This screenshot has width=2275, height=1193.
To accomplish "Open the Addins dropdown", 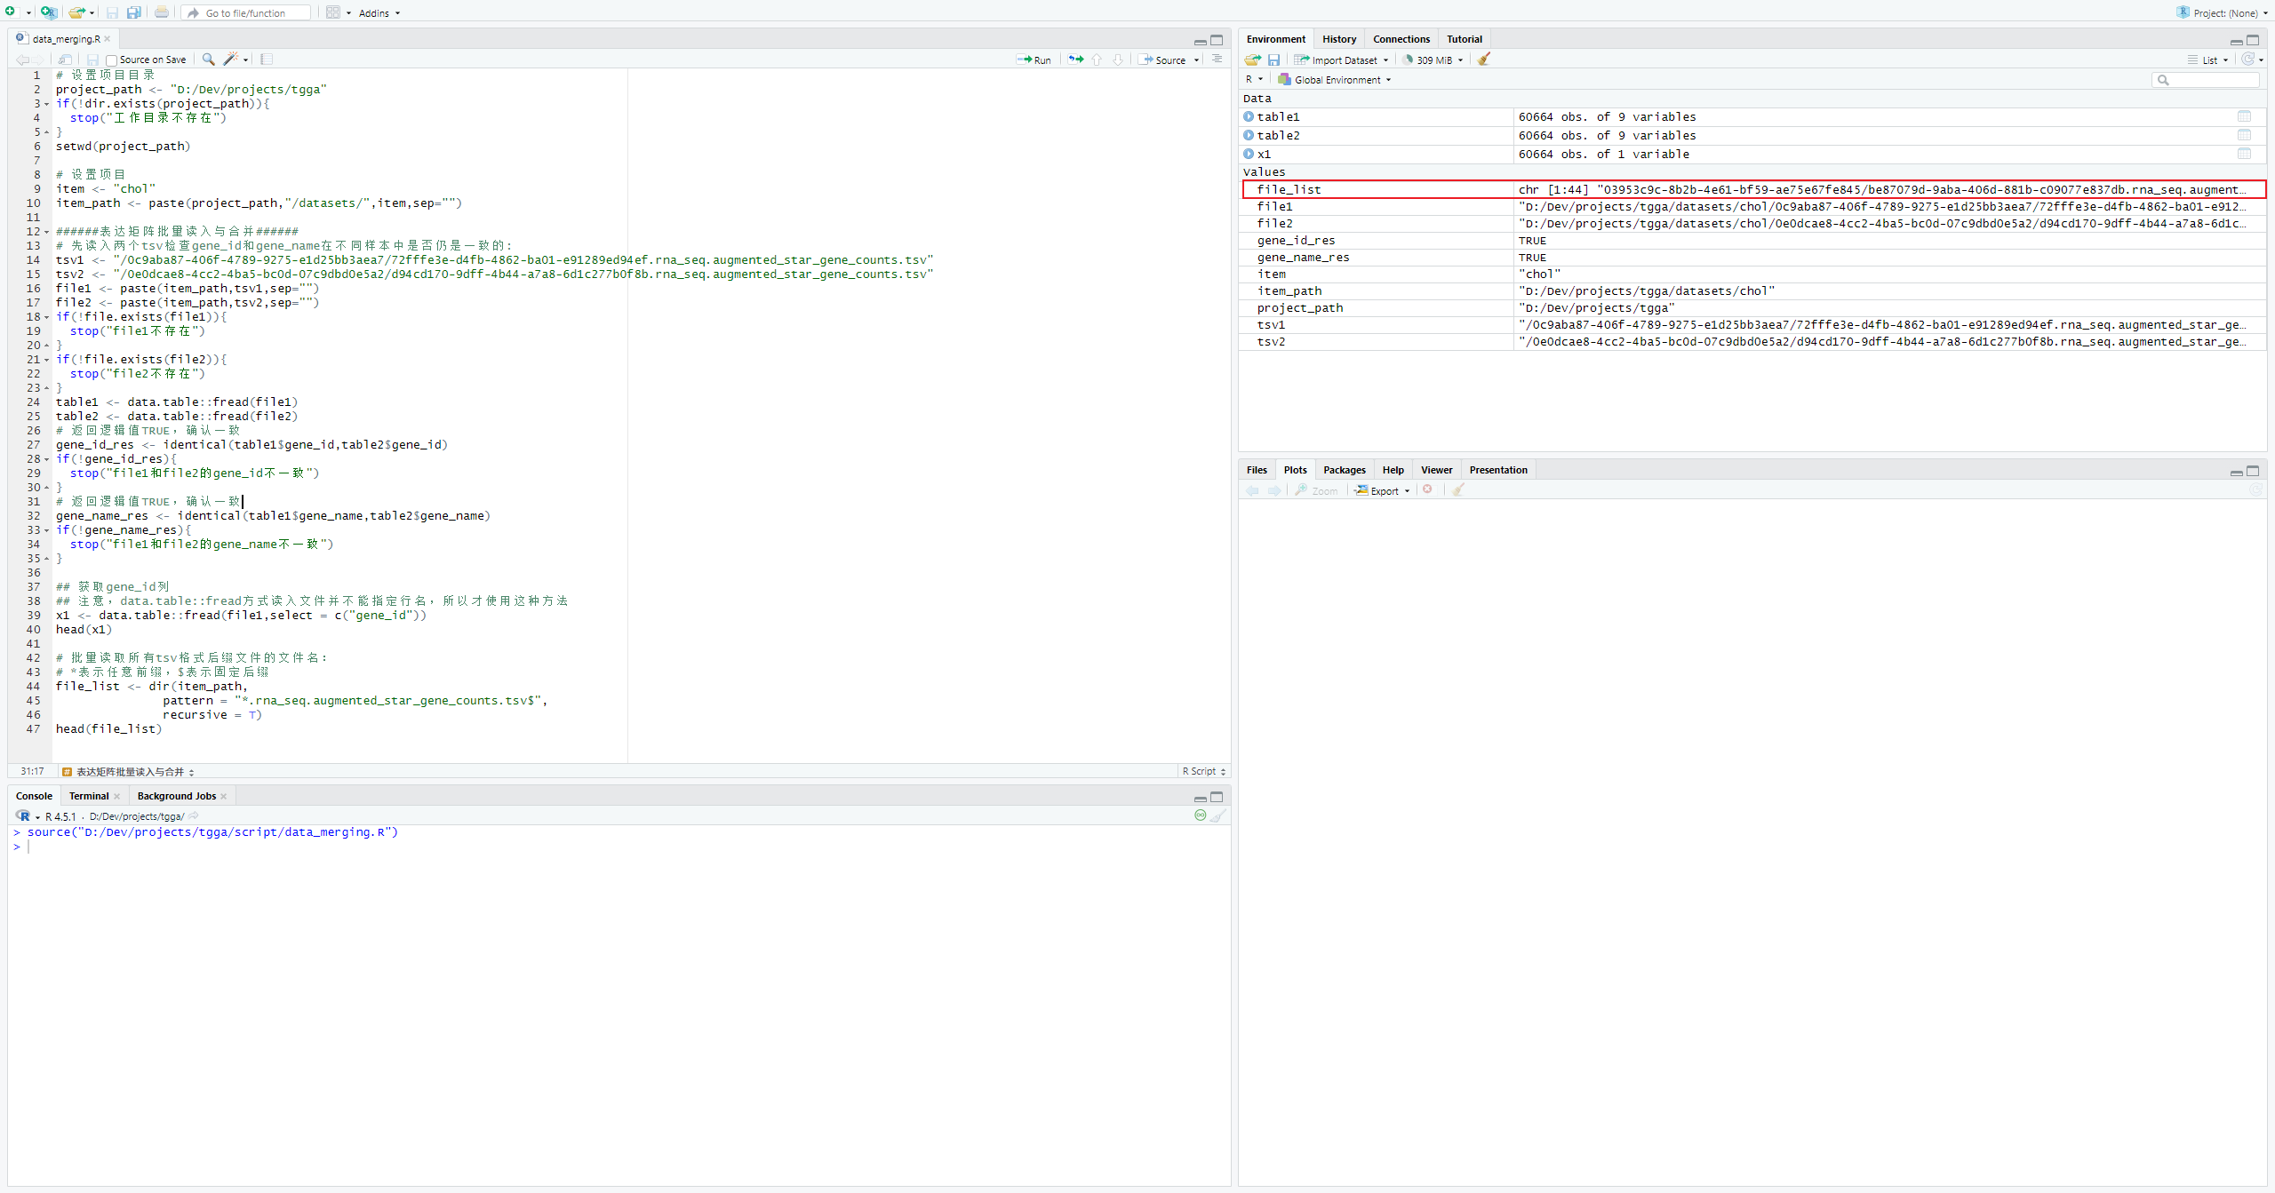I will 379,13.
